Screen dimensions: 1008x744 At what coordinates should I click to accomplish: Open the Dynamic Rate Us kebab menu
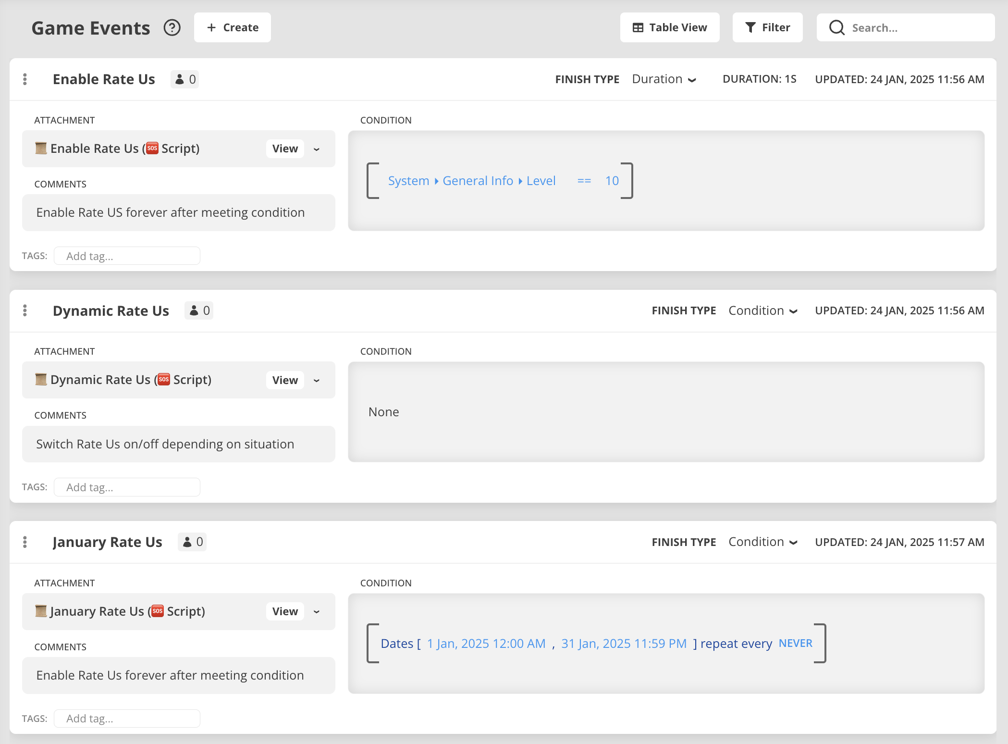pos(25,310)
